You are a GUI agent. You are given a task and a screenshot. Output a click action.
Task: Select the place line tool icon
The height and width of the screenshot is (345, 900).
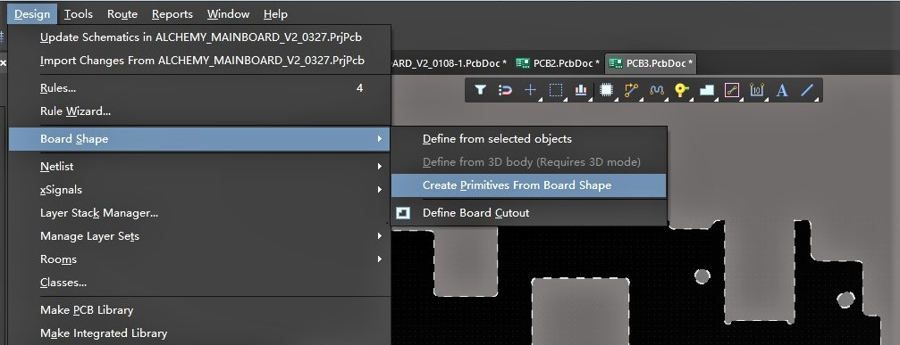point(807,90)
